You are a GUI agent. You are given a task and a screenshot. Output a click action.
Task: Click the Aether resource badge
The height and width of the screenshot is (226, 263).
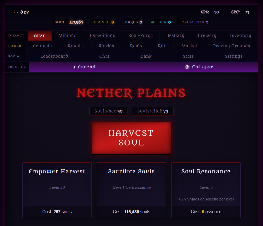(160, 22)
